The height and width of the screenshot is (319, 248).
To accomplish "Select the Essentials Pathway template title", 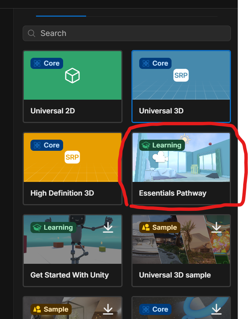I will pyautogui.click(x=173, y=193).
